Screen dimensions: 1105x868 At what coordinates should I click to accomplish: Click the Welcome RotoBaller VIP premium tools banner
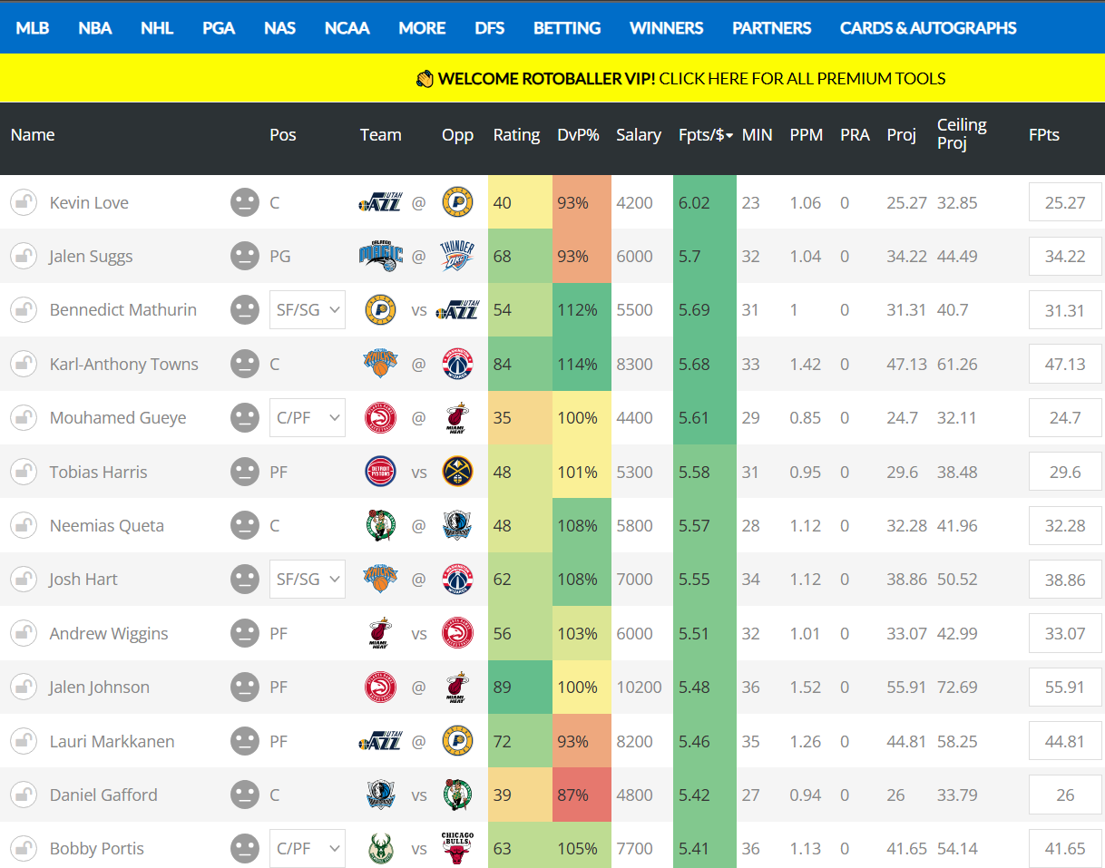680,79
